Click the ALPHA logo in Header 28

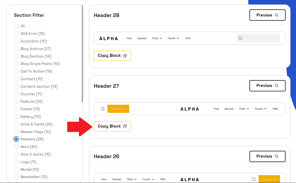(109, 38)
